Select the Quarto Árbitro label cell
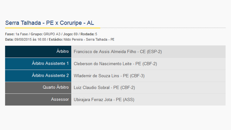The height and width of the screenshot is (130, 231). (x=38, y=88)
